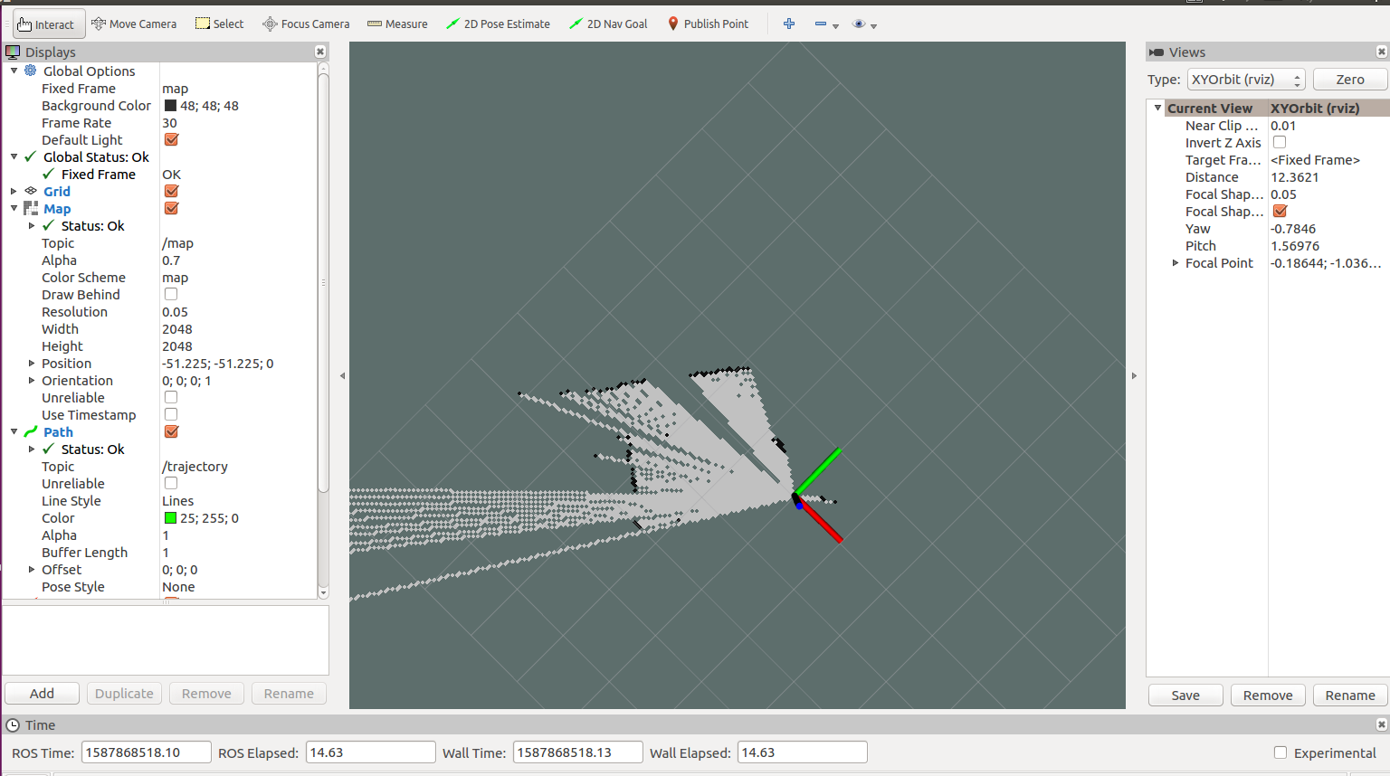The image size is (1390, 776).
Task: Click the Path color green swatch
Action: 170,518
